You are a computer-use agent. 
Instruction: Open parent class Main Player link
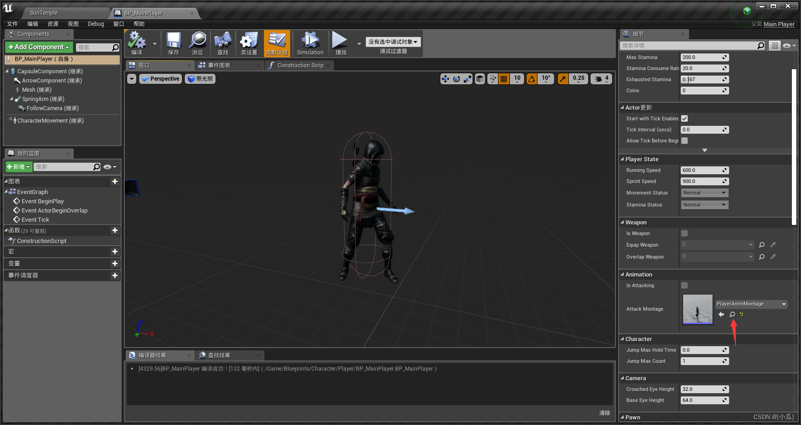pyautogui.click(x=779, y=24)
